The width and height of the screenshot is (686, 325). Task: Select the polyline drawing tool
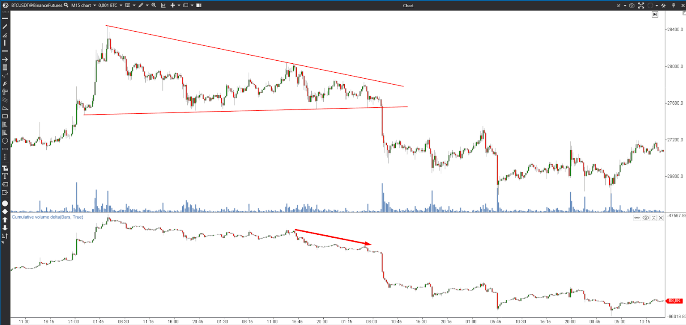pyautogui.click(x=5, y=75)
